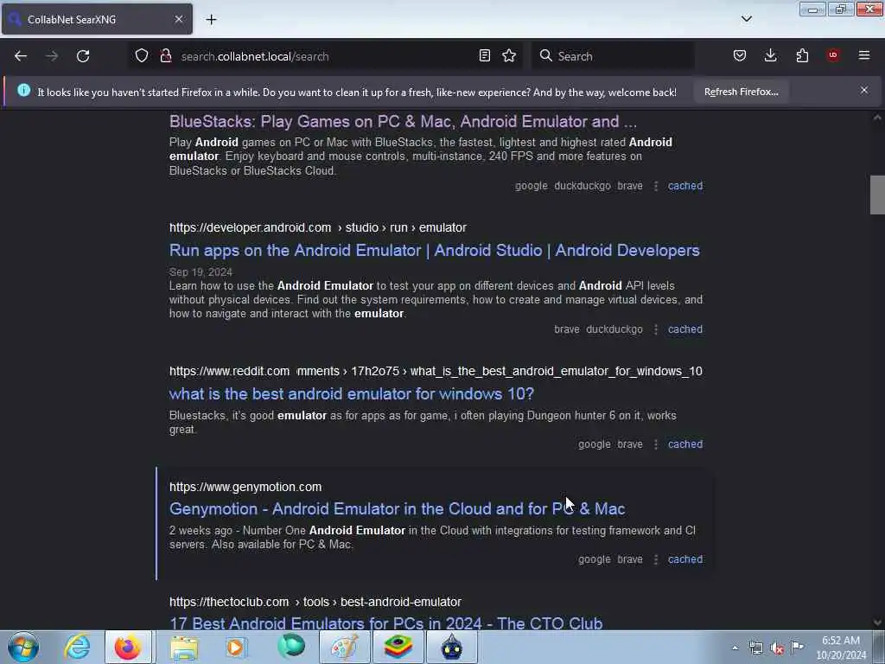Screen dimensions: 885x664
Task: Click thectoclub.com URL text
Action: tap(229, 602)
